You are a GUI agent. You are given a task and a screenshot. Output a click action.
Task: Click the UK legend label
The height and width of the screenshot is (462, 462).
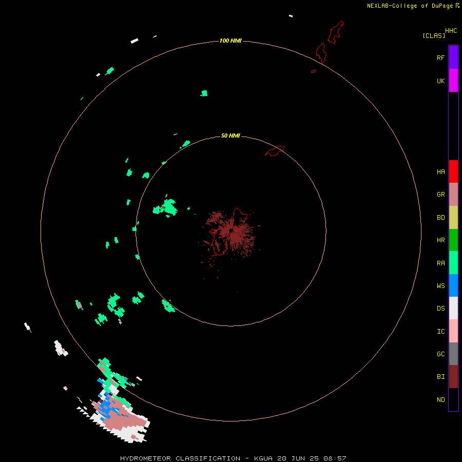(x=440, y=81)
